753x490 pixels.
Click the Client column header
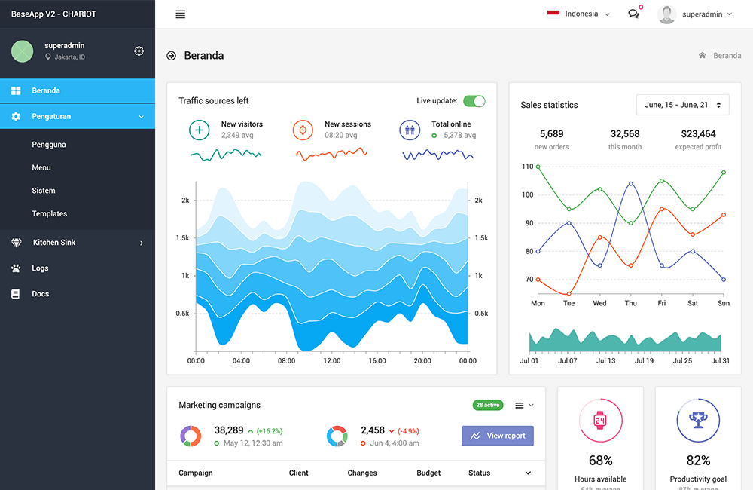[x=299, y=473]
